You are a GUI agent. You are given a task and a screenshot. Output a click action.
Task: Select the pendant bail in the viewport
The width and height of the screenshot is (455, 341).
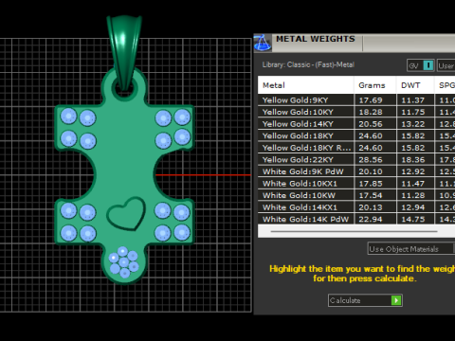[124, 52]
